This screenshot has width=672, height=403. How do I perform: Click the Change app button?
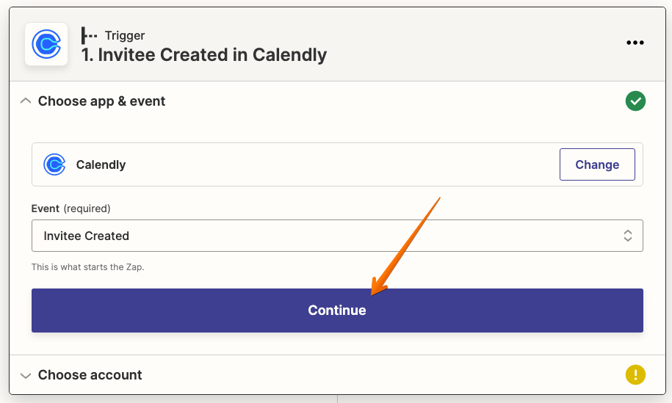pos(597,164)
